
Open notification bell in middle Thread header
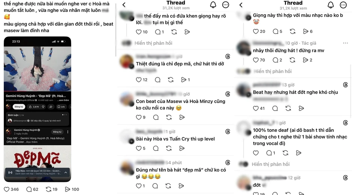[213, 5]
